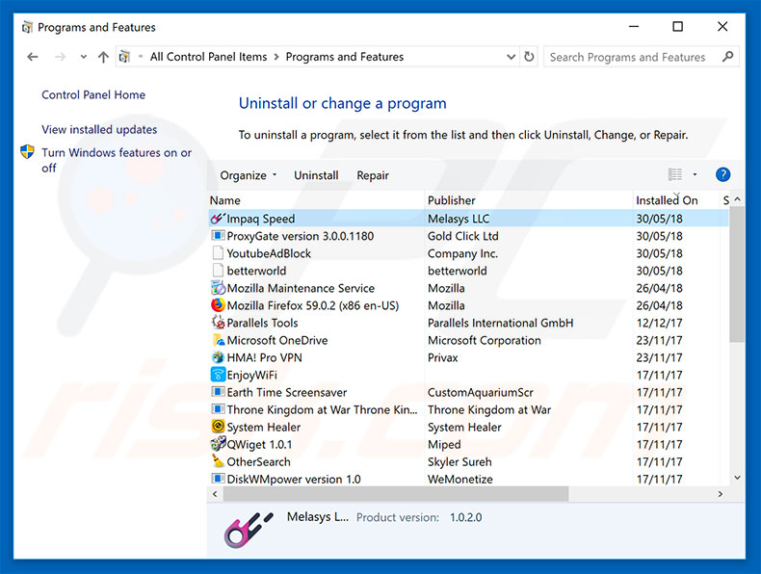Select the Earth Time Screensaver entry

[x=287, y=392]
